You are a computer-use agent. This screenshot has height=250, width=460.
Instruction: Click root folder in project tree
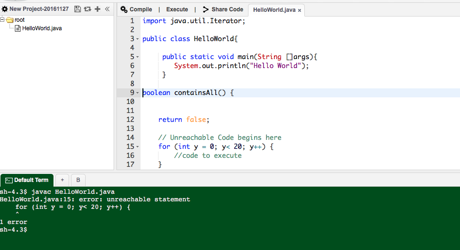tap(19, 20)
